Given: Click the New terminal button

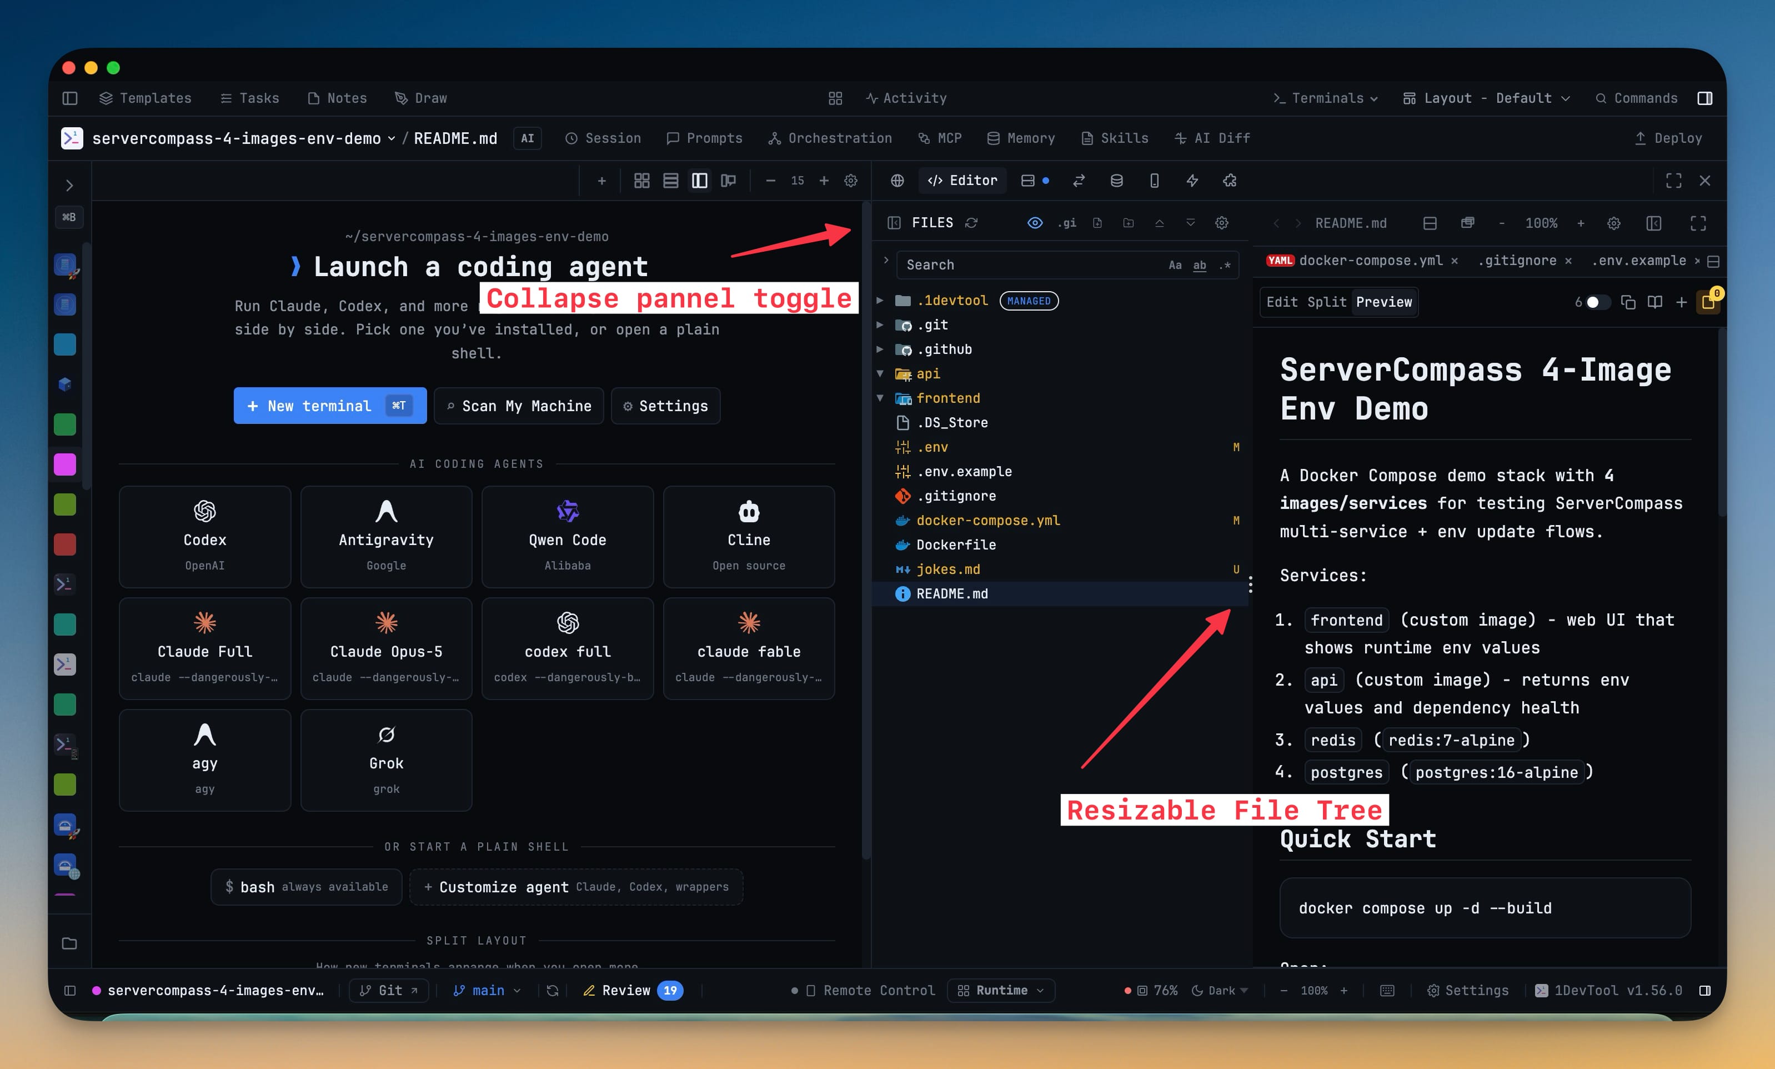Looking at the screenshot, I should pyautogui.click(x=330, y=406).
